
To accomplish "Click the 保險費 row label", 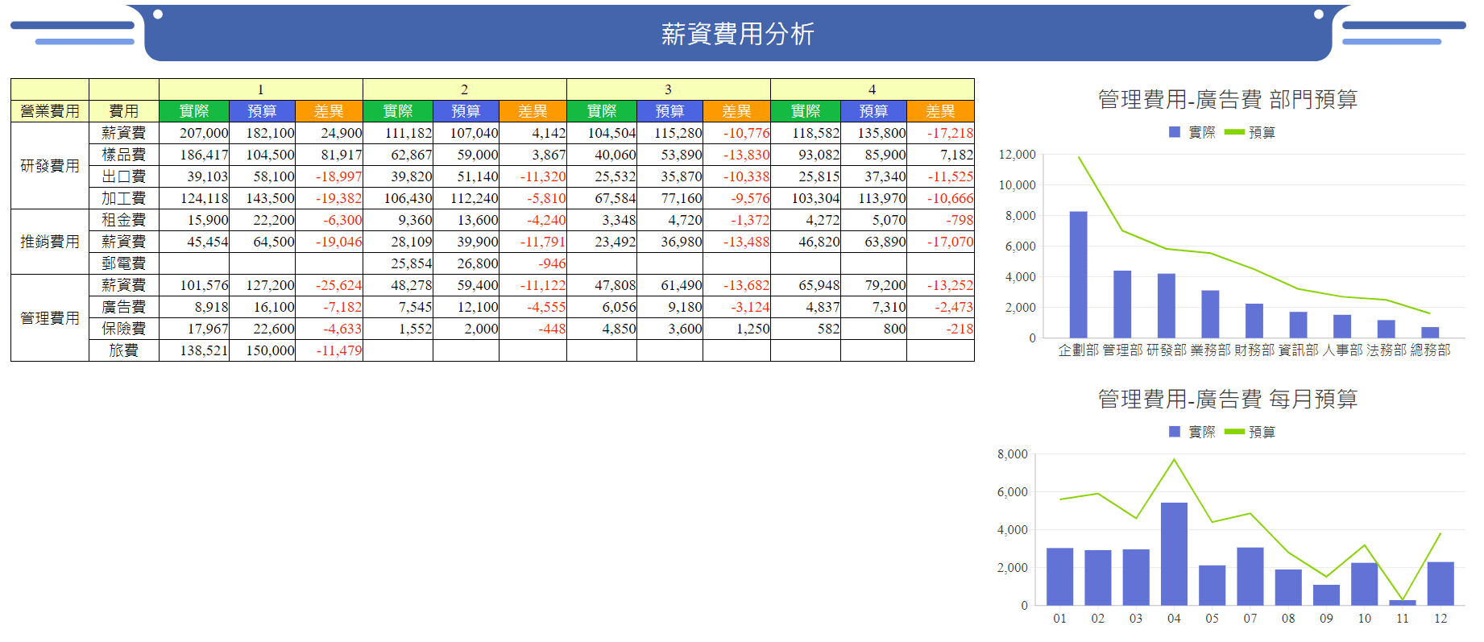I will (x=124, y=329).
